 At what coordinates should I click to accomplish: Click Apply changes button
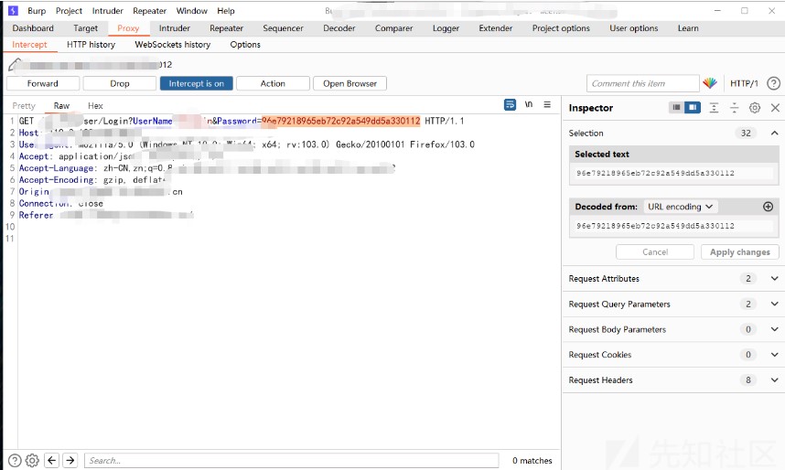pyautogui.click(x=740, y=251)
